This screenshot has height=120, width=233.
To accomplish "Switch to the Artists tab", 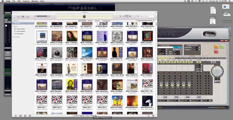I will pos(90,21).
